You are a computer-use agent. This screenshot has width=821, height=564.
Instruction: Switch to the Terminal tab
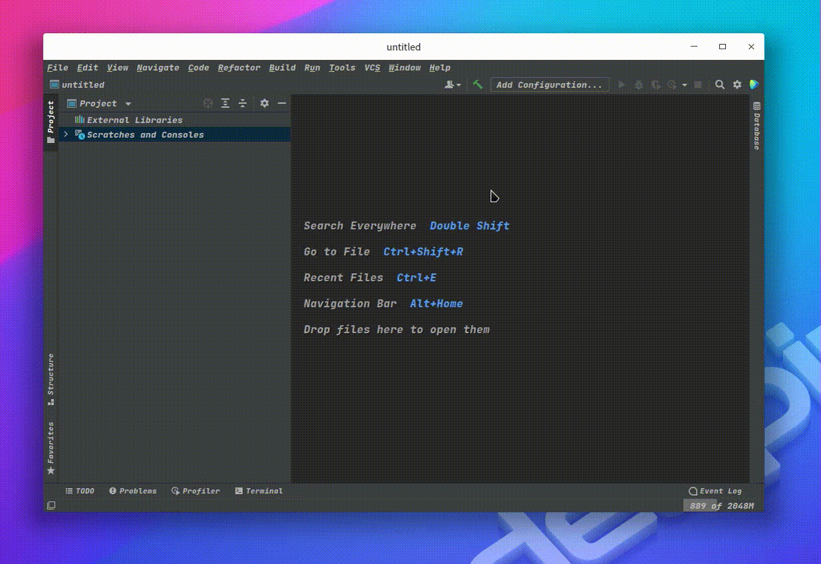[259, 491]
